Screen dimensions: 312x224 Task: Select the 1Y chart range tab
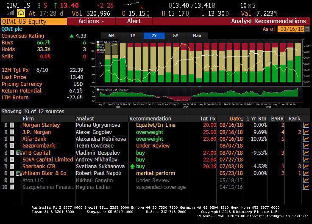[133, 36]
